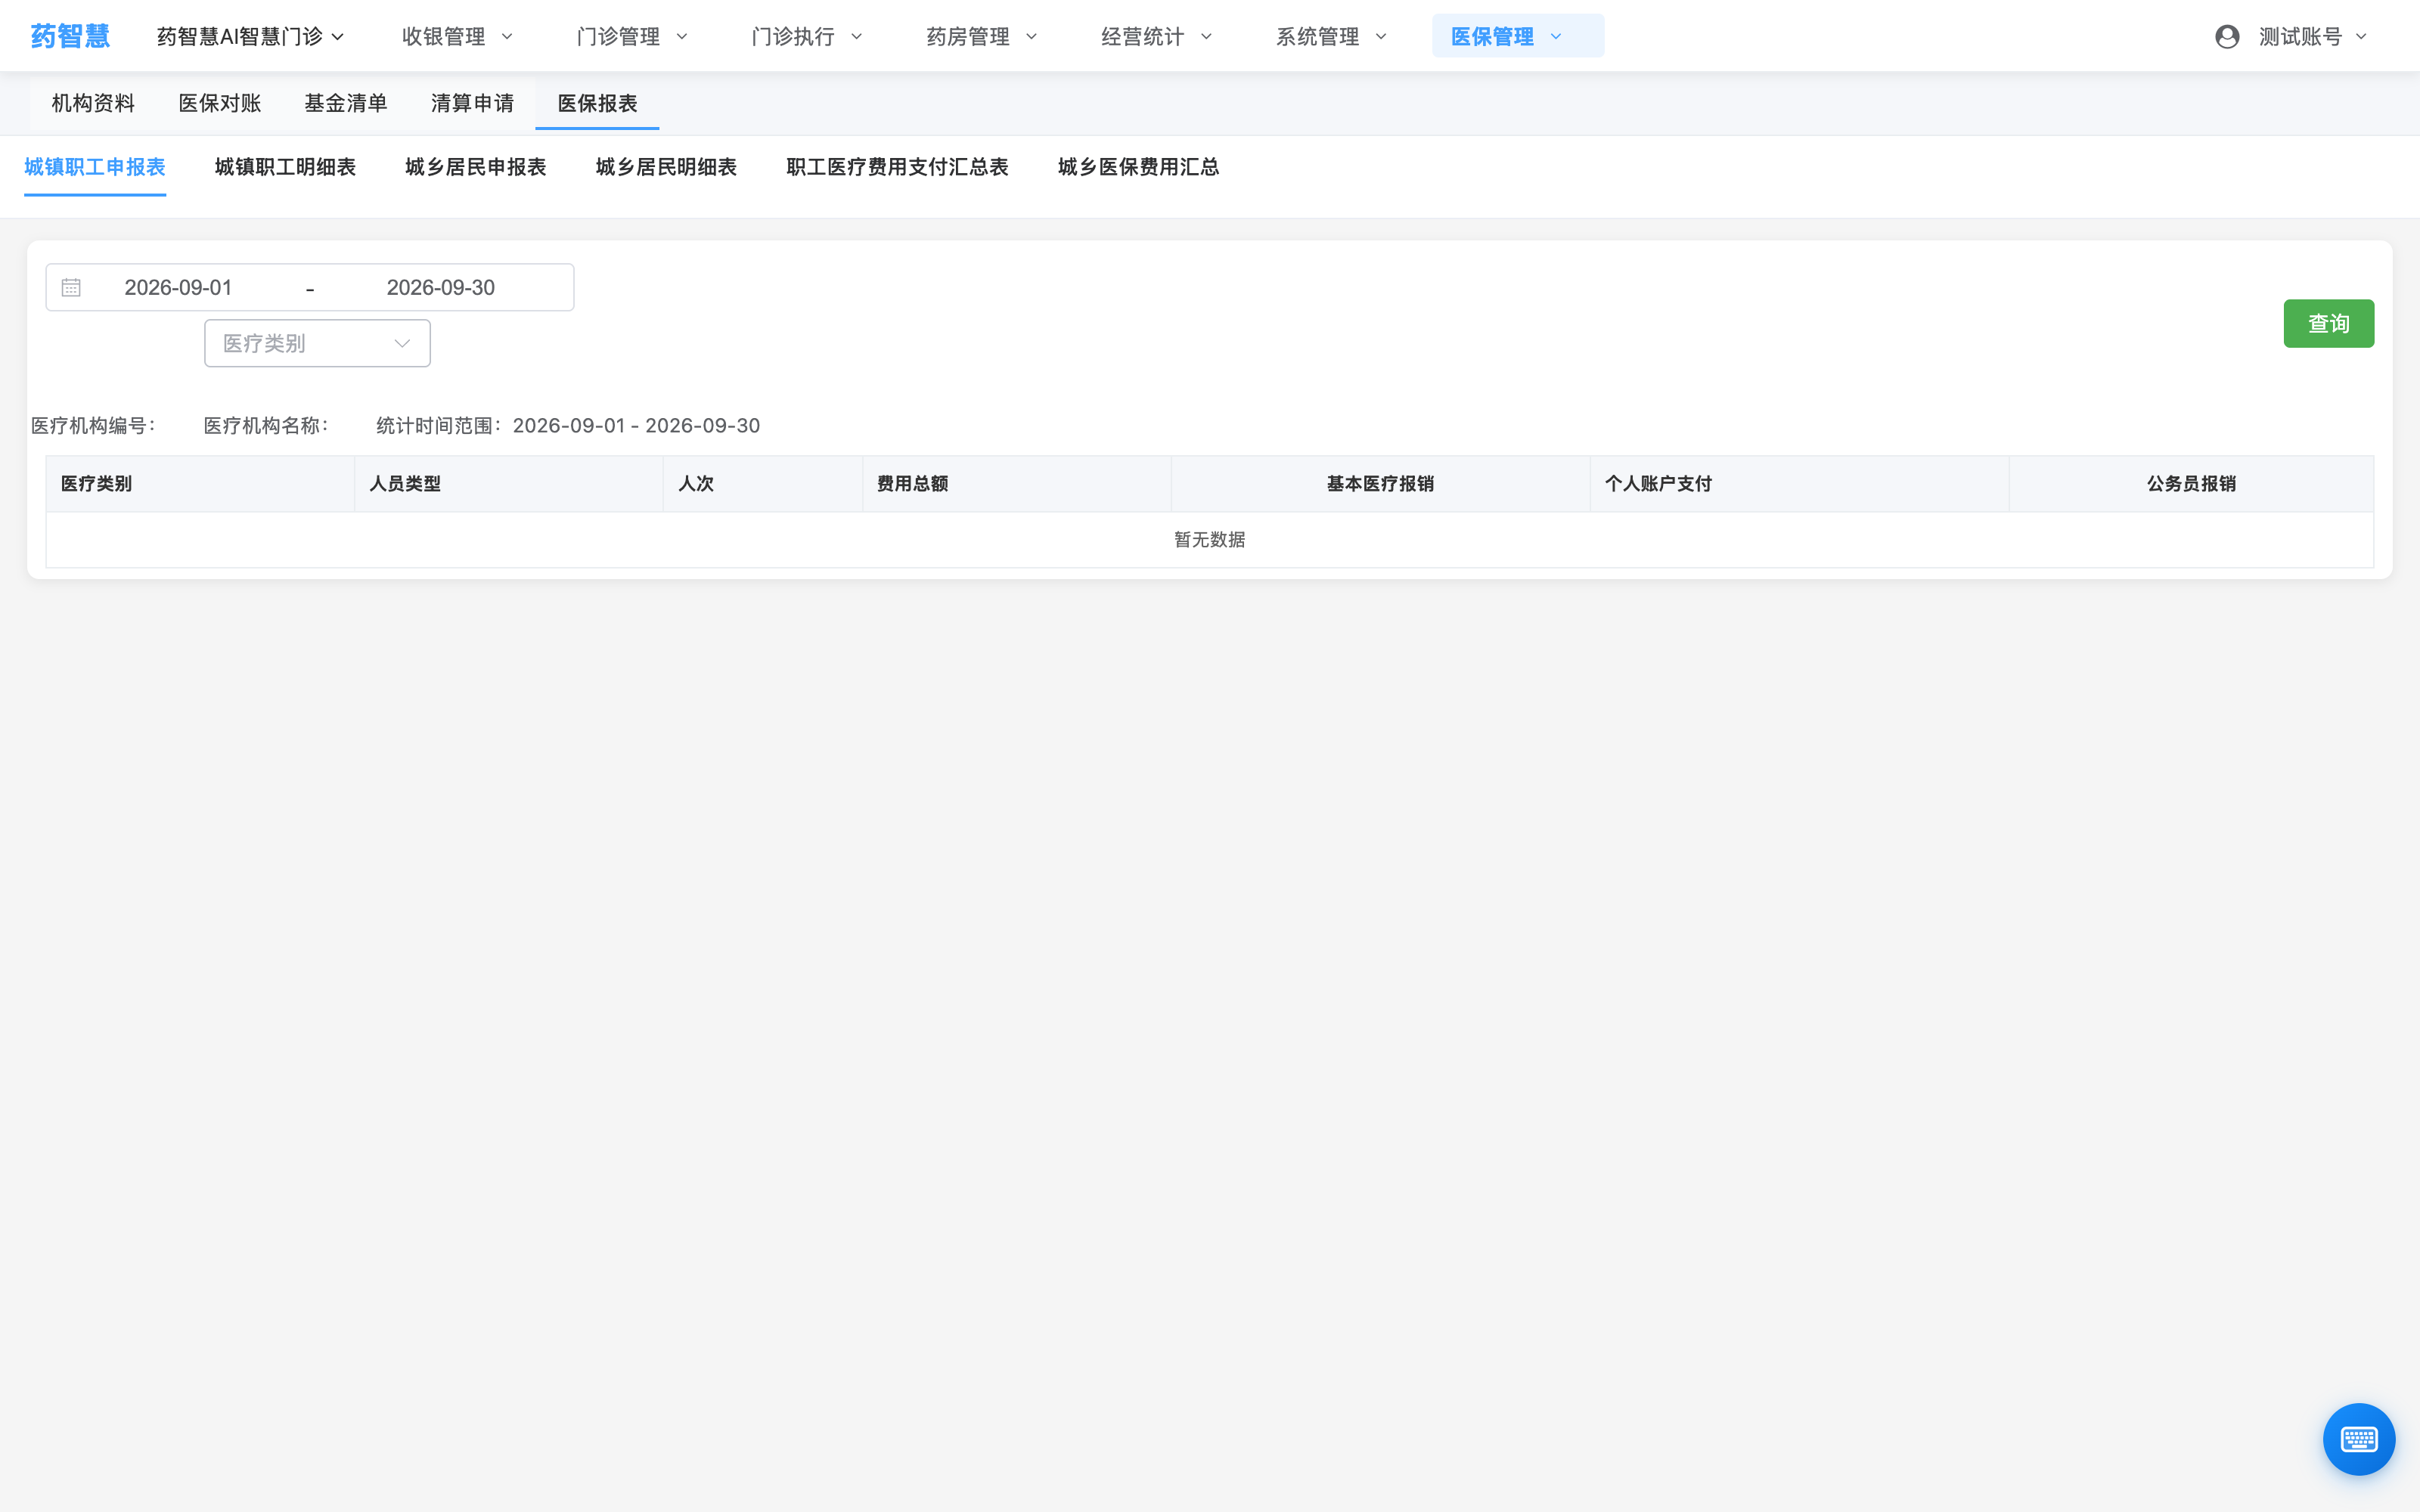Switch to the 机构资料 tab

93,103
